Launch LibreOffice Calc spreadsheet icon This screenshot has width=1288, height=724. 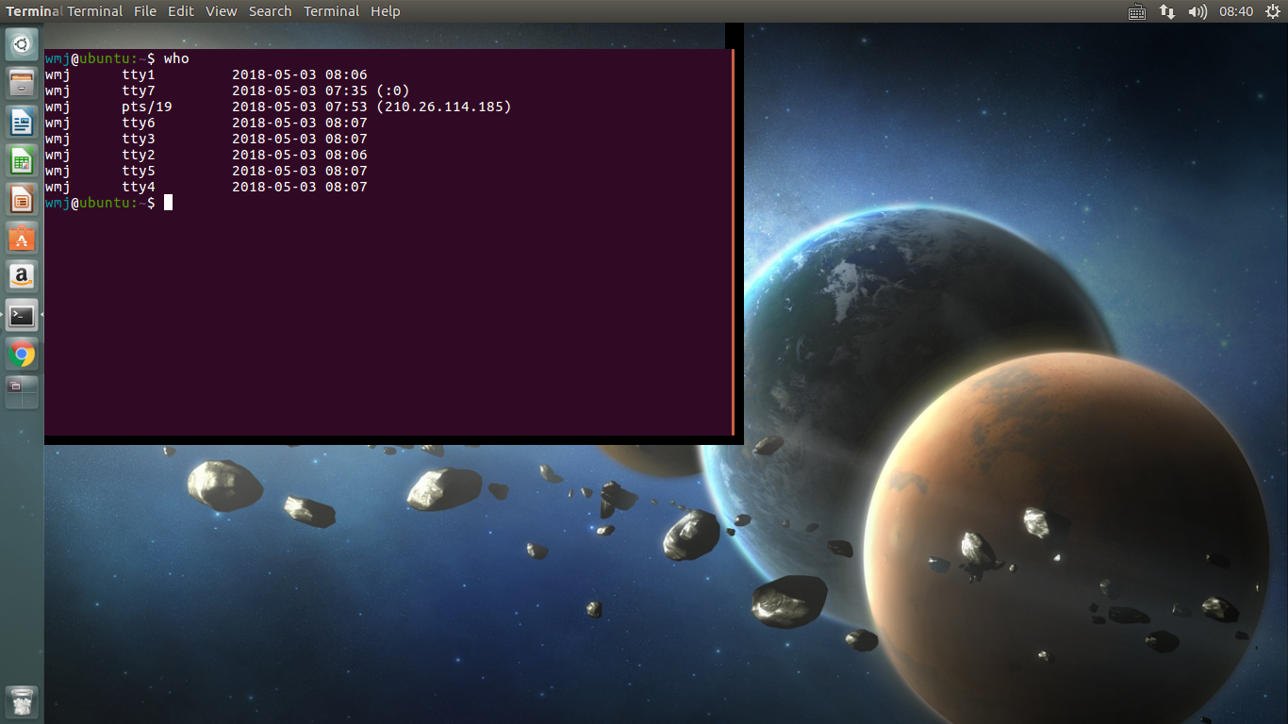click(22, 160)
